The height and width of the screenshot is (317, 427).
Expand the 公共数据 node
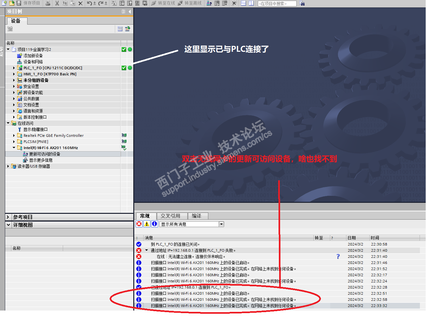14,99
